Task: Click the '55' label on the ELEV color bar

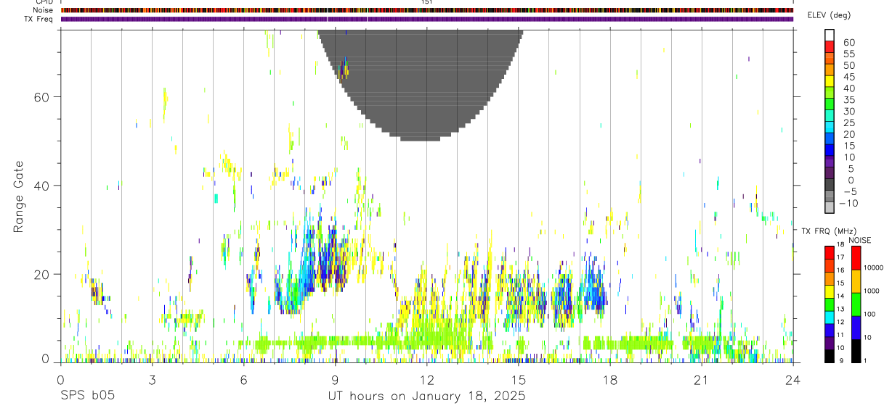Action: coord(849,54)
